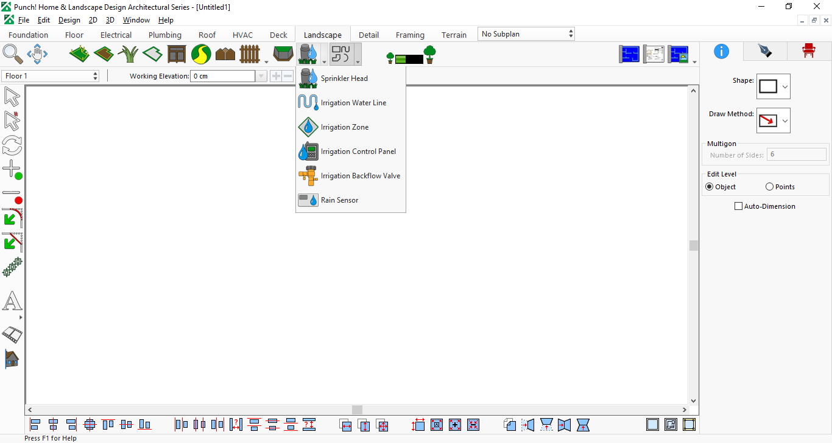Choose Irrigation Control Panel menu entry

point(351,152)
